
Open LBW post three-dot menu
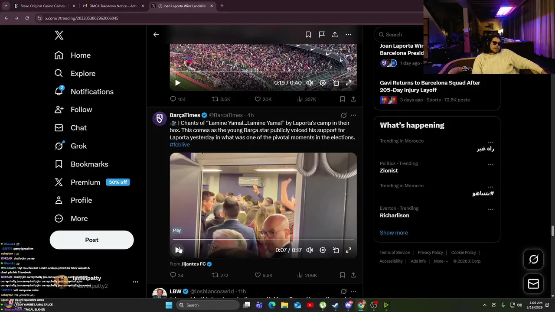(x=353, y=291)
